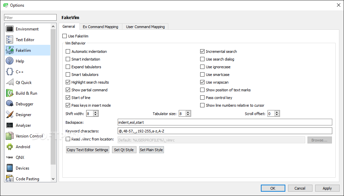This screenshot has height=196, width=344.
Task: Check Read .vimrc from location
Action: coord(68,139)
